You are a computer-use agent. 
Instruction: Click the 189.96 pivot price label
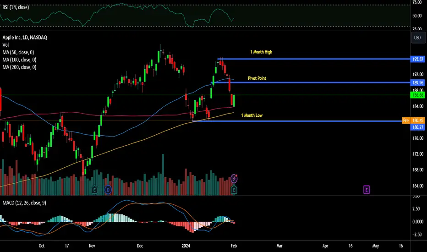pyautogui.click(x=418, y=82)
